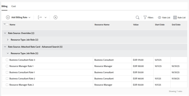Check Resource Manager Rate 1 checkbox
This screenshot has height=96, width=189.
pos(7,66)
